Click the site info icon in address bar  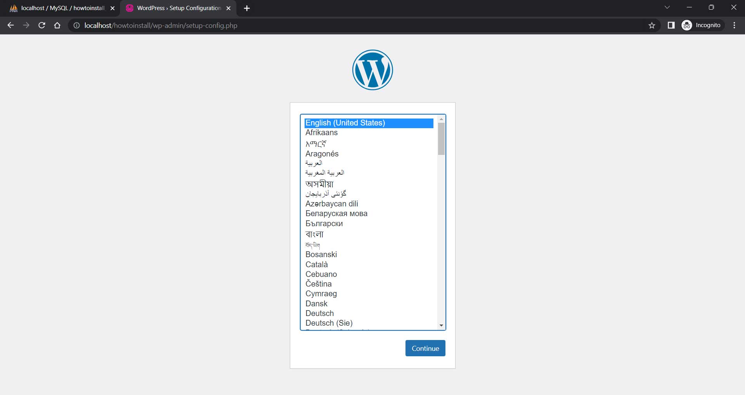coord(76,26)
